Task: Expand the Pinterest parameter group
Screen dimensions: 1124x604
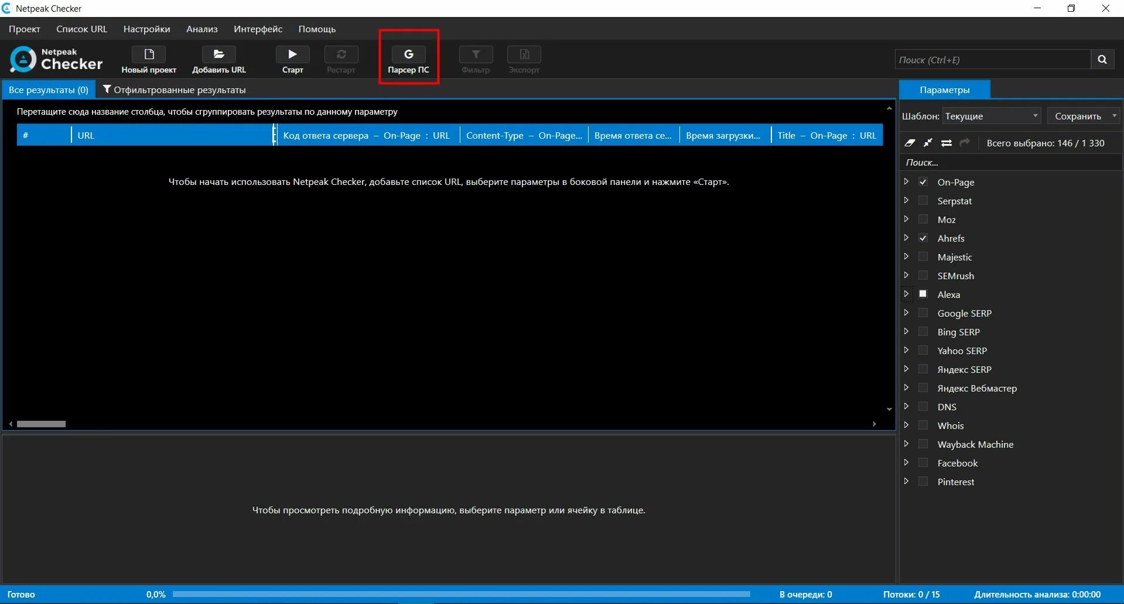Action: tap(906, 481)
